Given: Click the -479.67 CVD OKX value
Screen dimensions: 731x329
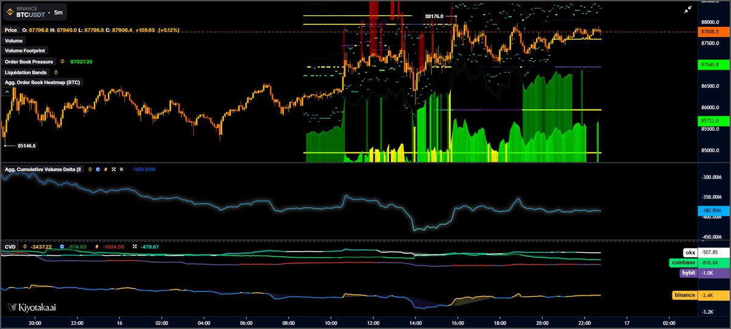Looking at the screenshot, I should 150,247.
